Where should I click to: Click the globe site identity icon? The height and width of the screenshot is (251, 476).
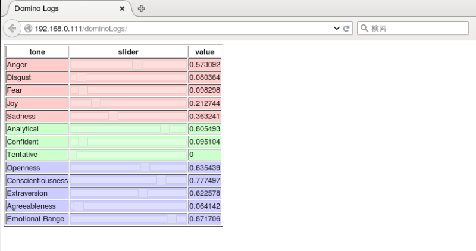click(x=28, y=29)
